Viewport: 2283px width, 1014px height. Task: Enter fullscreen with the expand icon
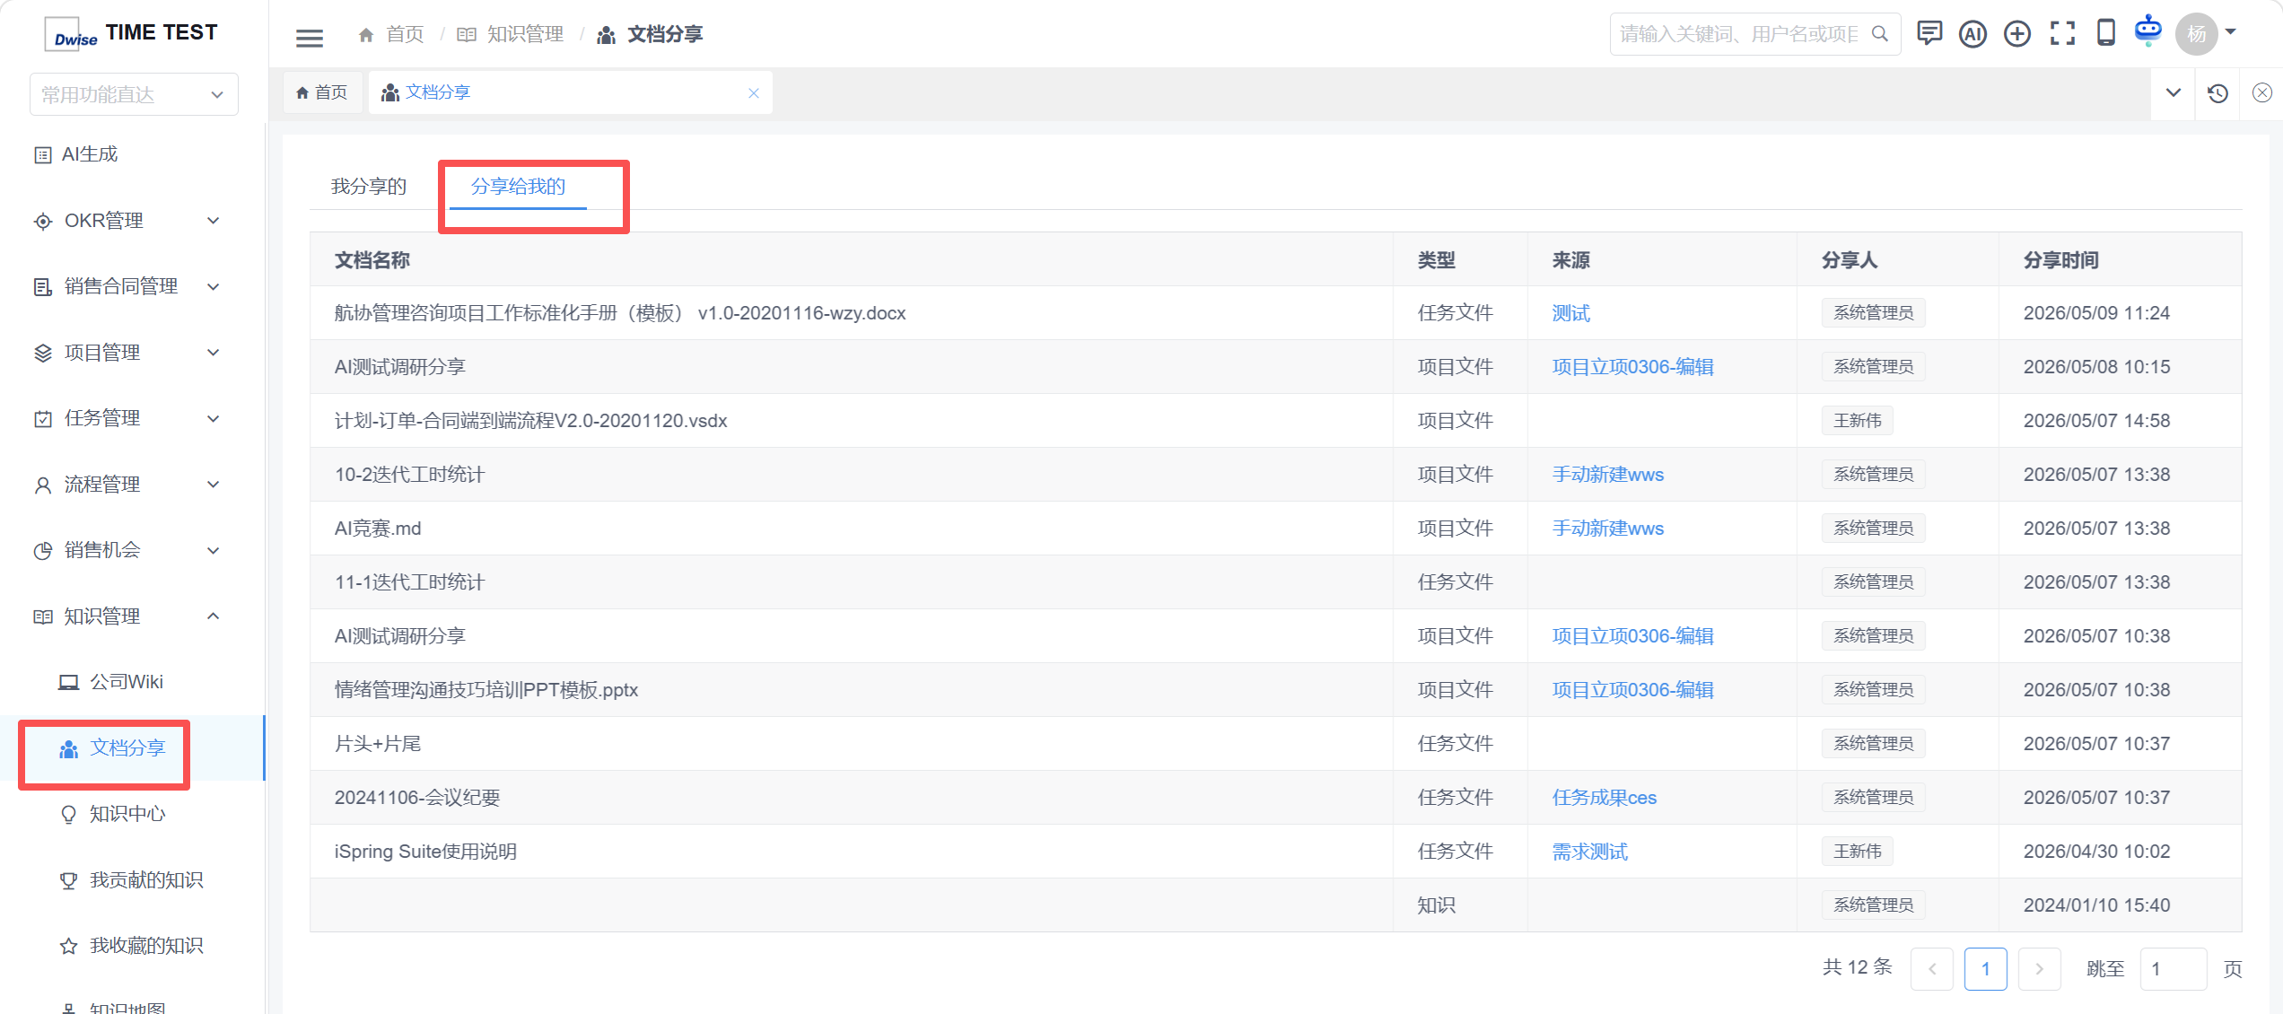(x=2062, y=34)
